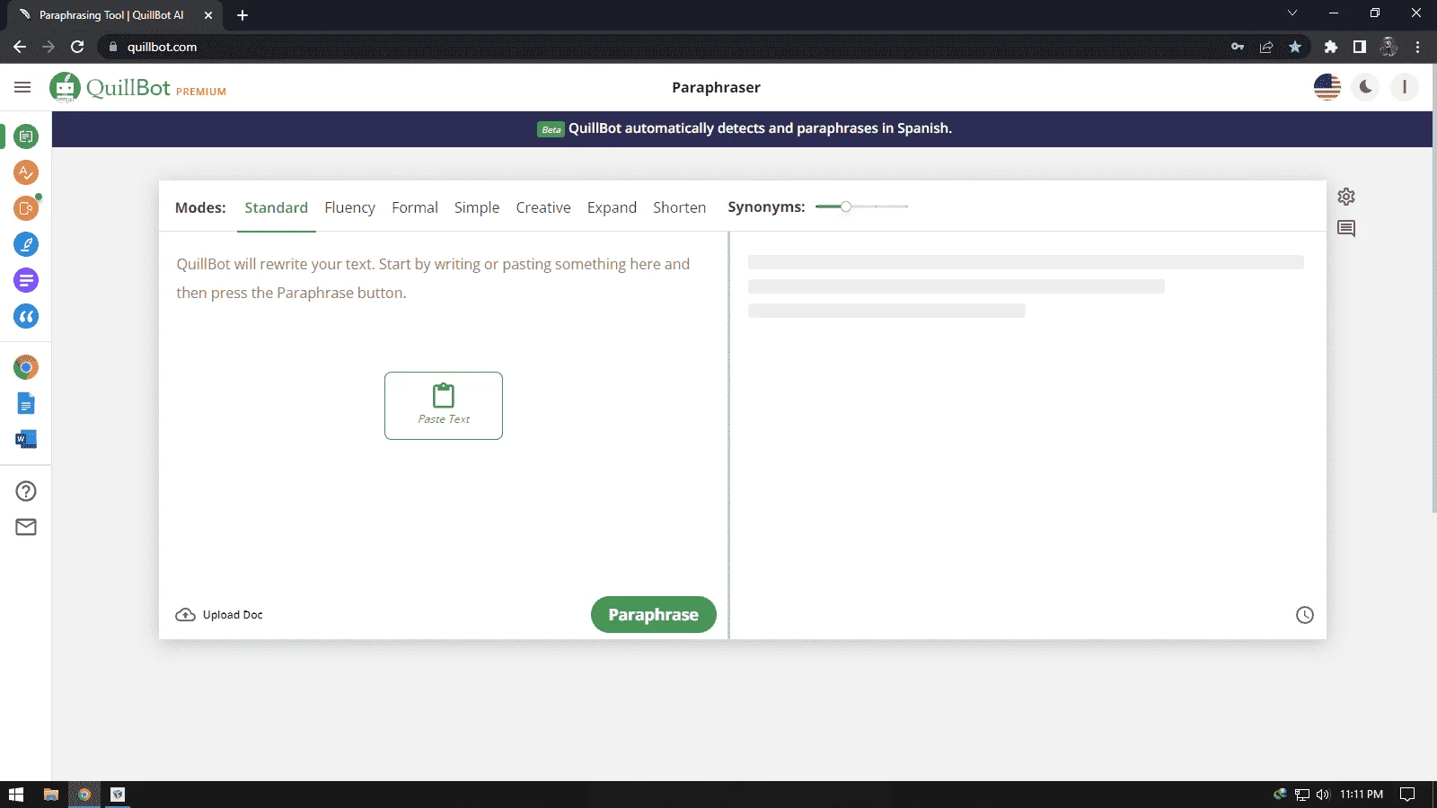Open the feedback comment icon

pos(1345,228)
